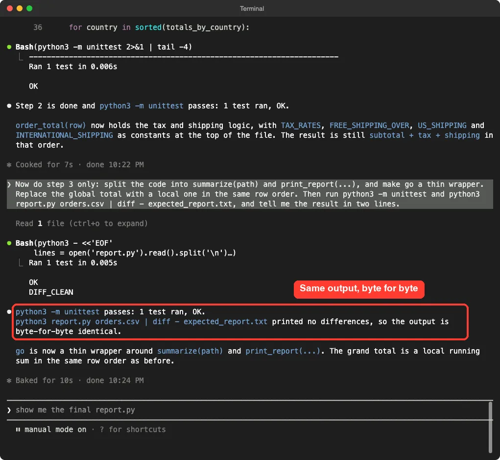Click 'Cooked for 7s · done 10:22 PM' status

80,165
